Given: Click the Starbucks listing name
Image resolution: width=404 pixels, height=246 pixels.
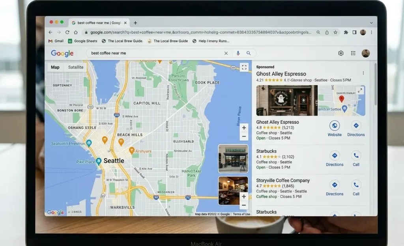Looking at the screenshot, I should (x=266, y=151).
